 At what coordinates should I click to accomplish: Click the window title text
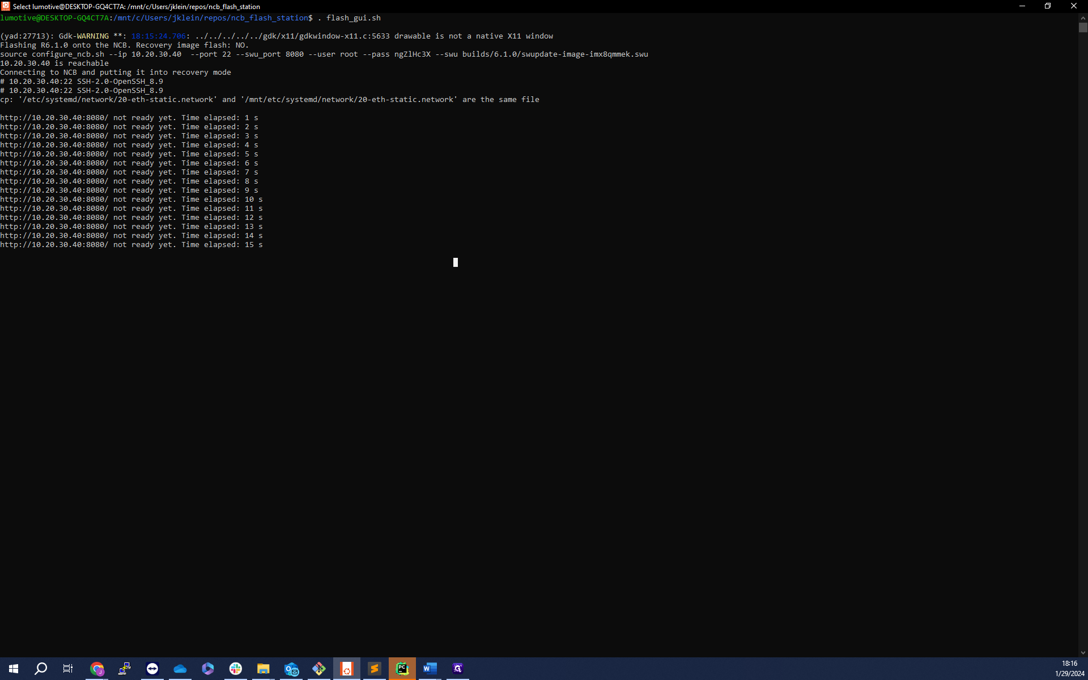(x=137, y=6)
